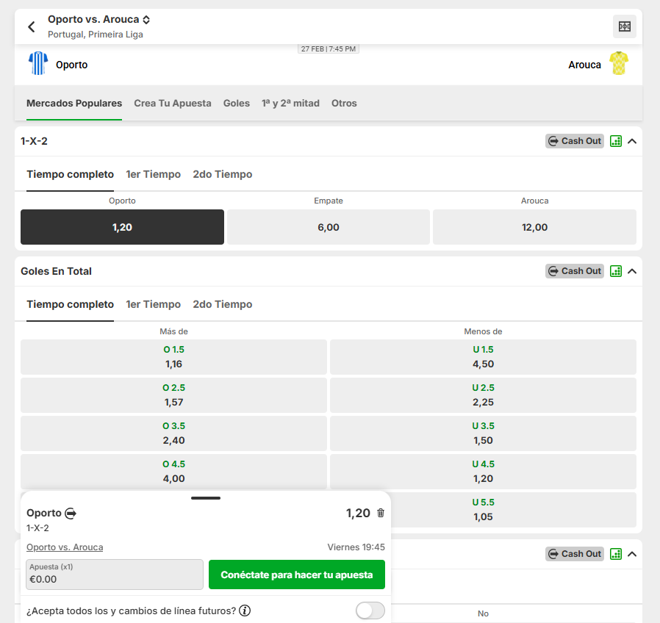The width and height of the screenshot is (660, 623).
Task: Follow the Oporto vs. Arouca betslip link
Action: (x=65, y=547)
